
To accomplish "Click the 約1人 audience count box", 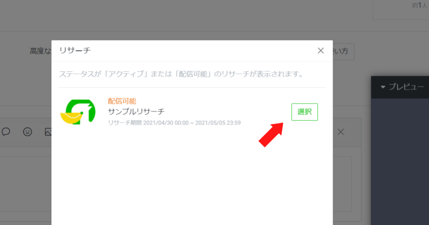I will (401, 10).
